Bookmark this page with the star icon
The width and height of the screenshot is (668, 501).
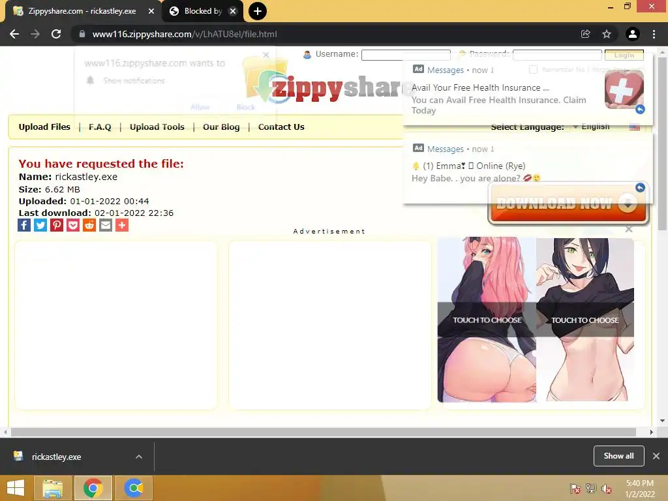click(x=607, y=34)
